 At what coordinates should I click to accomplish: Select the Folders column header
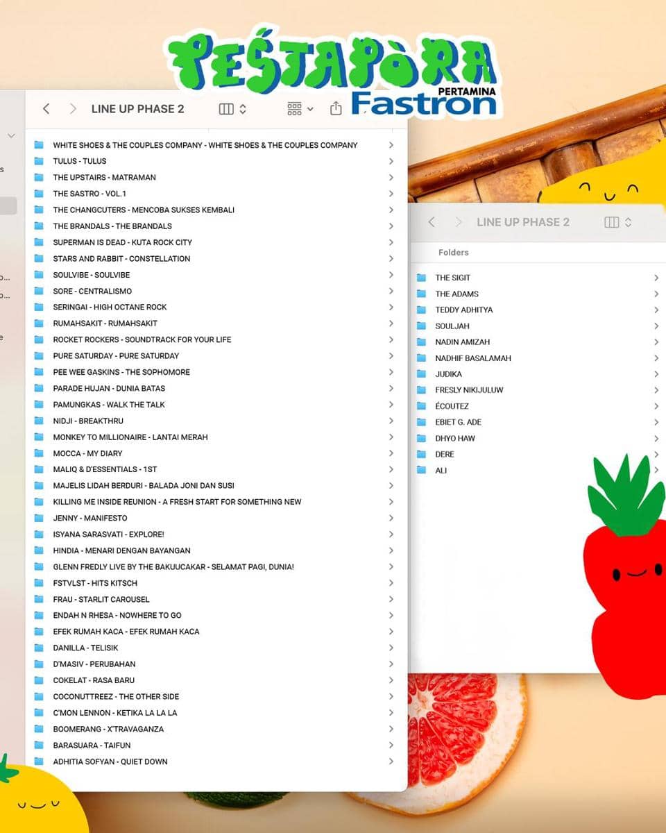pyautogui.click(x=454, y=253)
